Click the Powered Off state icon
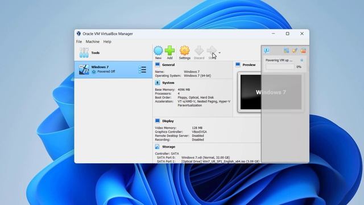364x205 pixels. (94, 72)
